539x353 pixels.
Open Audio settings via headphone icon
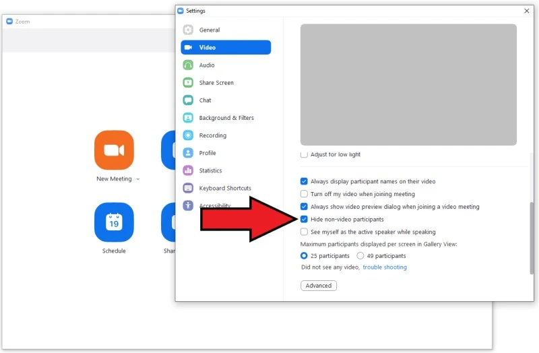(x=188, y=65)
